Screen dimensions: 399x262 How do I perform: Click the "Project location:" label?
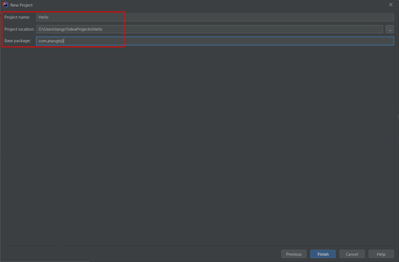pyautogui.click(x=19, y=29)
